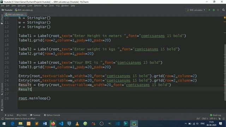Open the Project tool window sidebar button
This screenshot has height=127, width=226.
click(x=2, y=19)
